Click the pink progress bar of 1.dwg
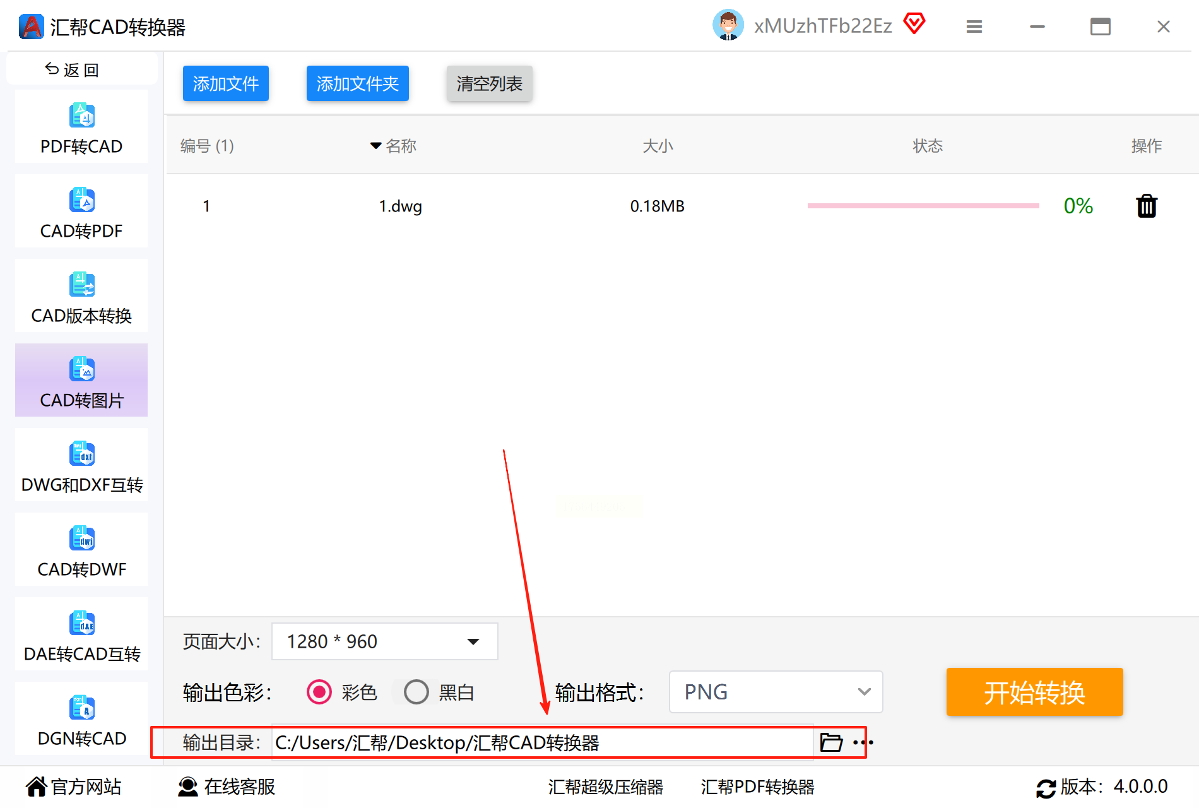This screenshot has height=808, width=1199. coord(923,206)
